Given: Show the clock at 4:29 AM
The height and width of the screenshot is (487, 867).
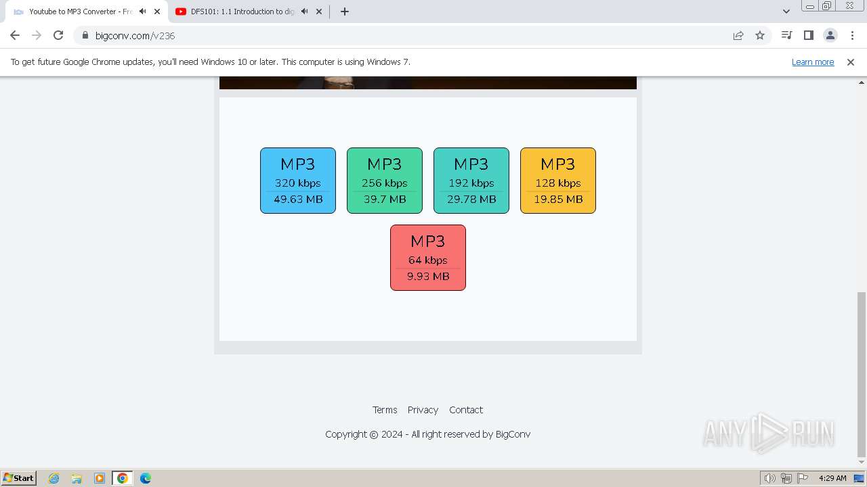Looking at the screenshot, I should (832, 478).
